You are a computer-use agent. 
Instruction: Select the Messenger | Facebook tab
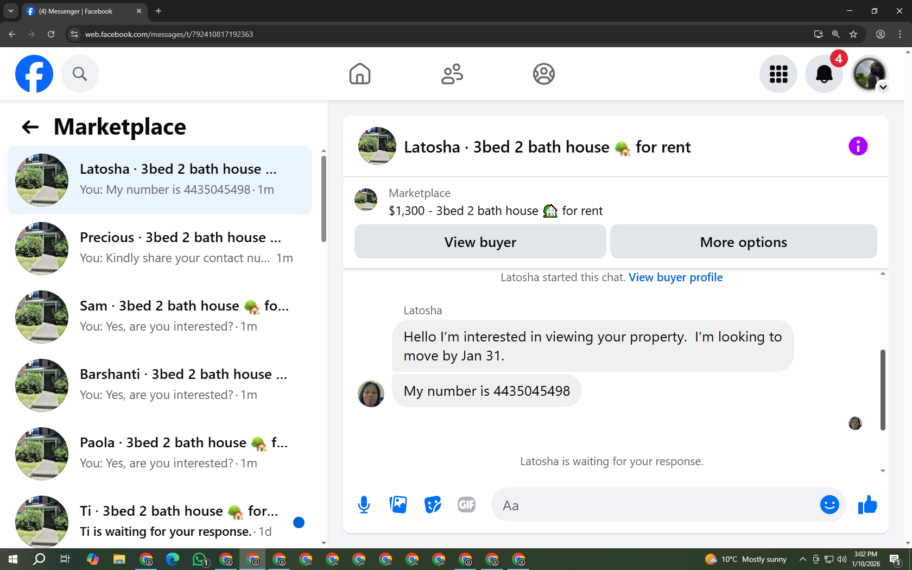coord(84,11)
